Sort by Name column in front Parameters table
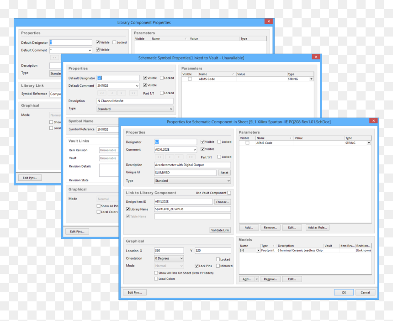The width and height of the screenshot is (393, 321). 274,138
